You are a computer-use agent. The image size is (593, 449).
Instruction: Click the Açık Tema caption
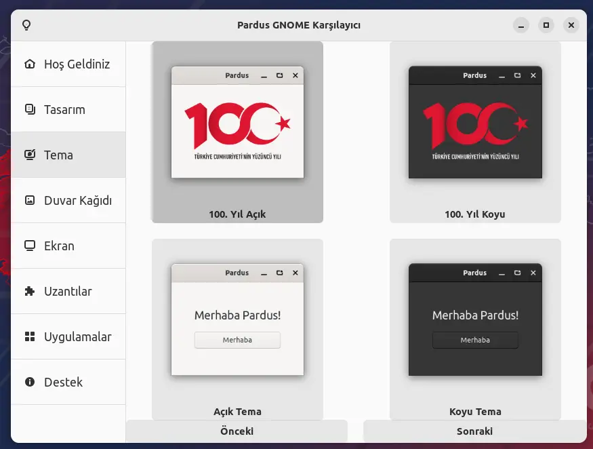click(237, 412)
